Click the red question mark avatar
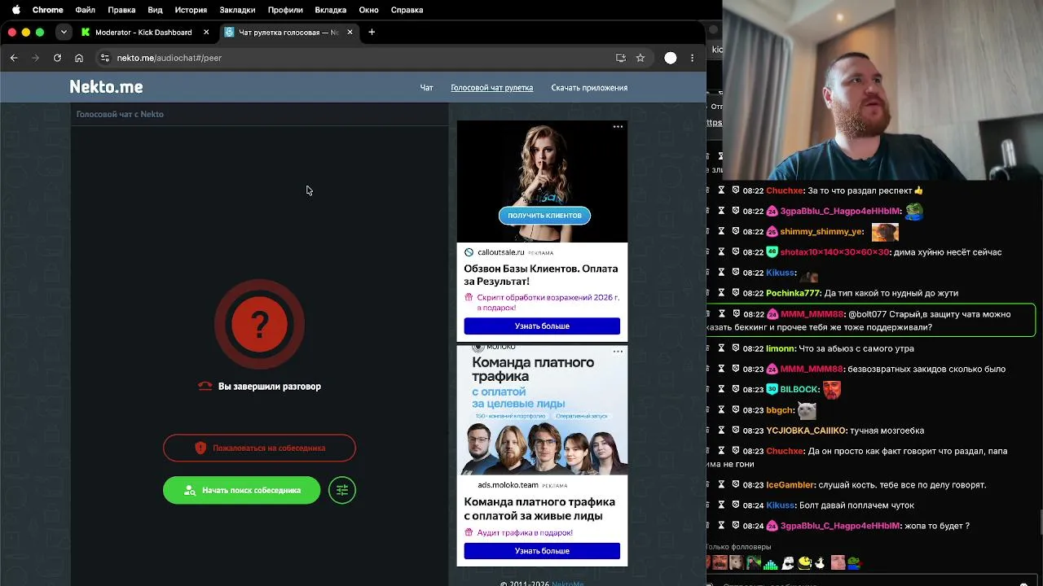The image size is (1043, 586). pyautogui.click(x=260, y=325)
